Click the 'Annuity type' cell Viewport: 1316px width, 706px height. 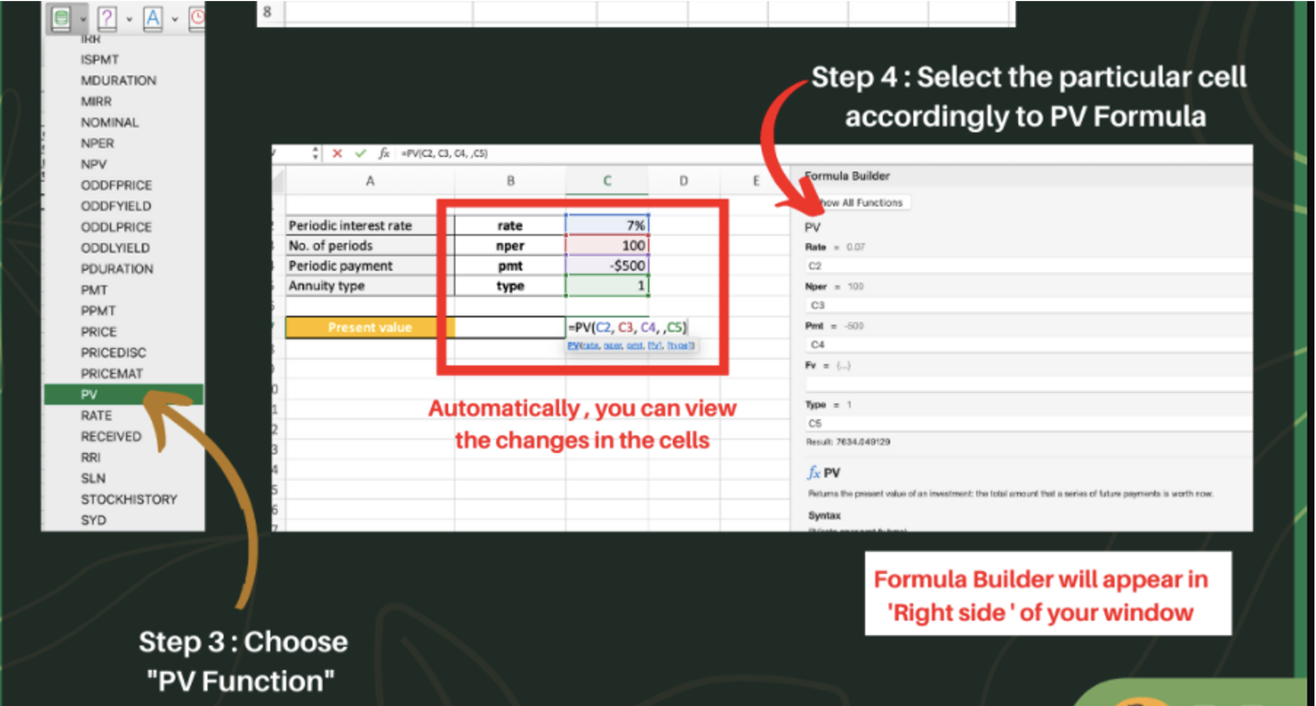point(370,286)
